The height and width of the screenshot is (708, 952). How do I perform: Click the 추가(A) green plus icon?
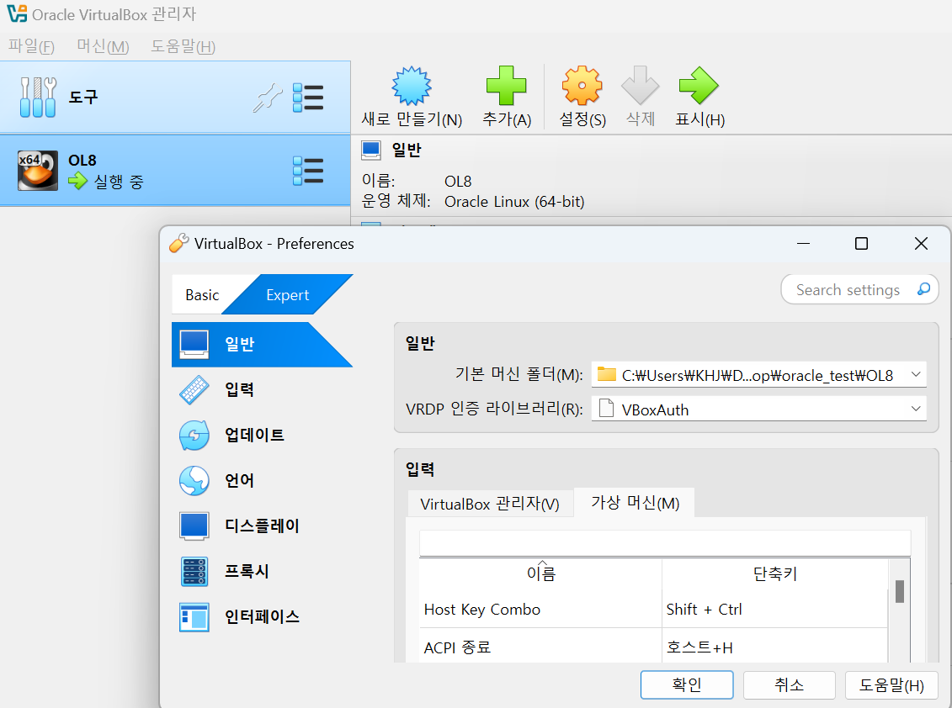506,86
